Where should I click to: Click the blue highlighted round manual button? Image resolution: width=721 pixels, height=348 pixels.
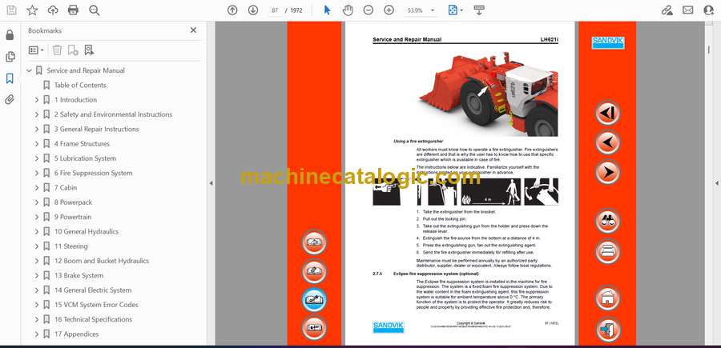click(314, 300)
